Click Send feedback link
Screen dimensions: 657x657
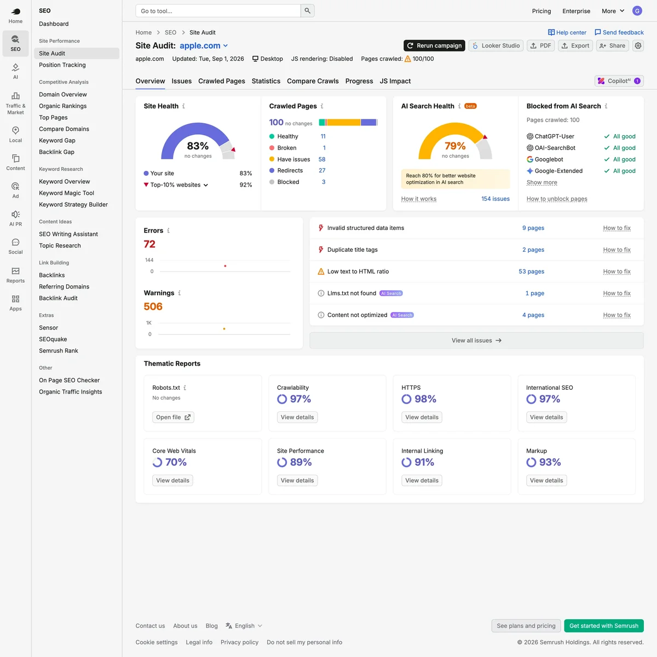(619, 32)
